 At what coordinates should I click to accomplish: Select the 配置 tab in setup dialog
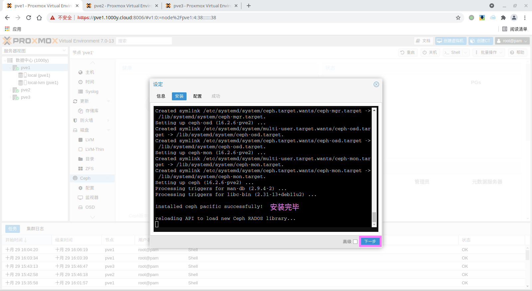click(x=198, y=96)
